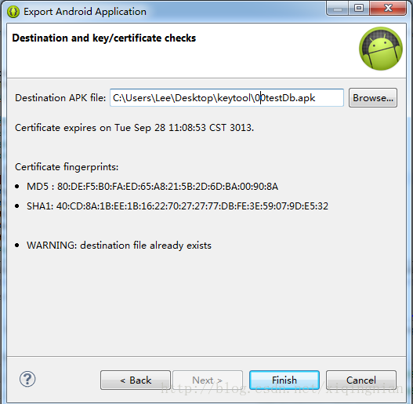Screen dimensions: 413x404
Task: Cancel the export wizard
Action: point(361,380)
